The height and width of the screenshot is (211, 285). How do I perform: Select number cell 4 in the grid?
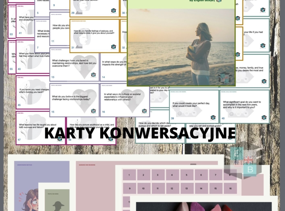pos(172,175)
